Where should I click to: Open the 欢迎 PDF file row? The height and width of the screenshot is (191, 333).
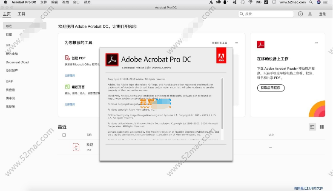click(x=191, y=147)
